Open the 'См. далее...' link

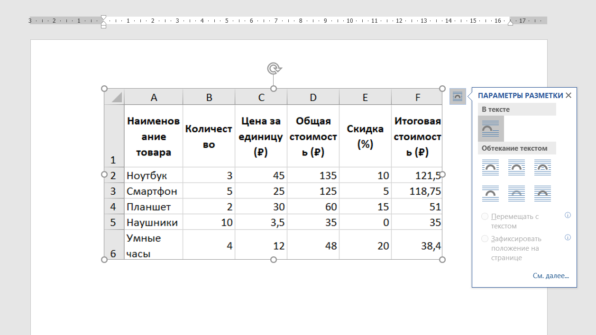550,276
